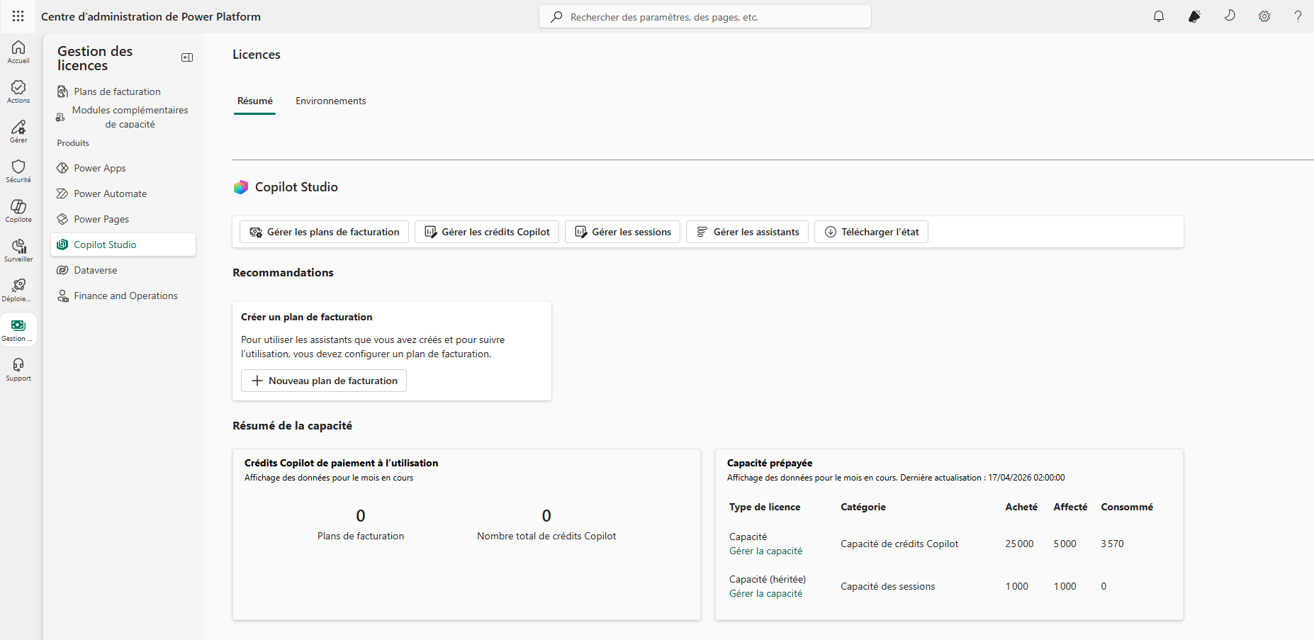Click Télécharger l'état button
1314x640 pixels.
pos(871,232)
